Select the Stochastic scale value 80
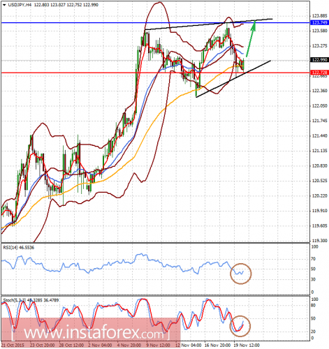 coord(314,305)
